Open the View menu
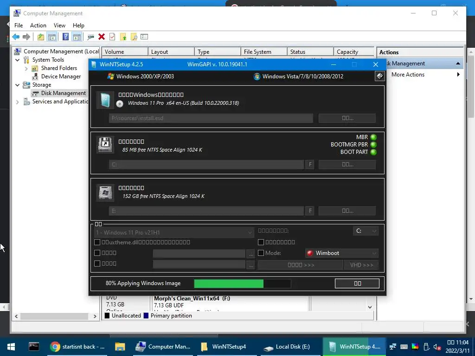This screenshot has width=475, height=356. coord(59,25)
